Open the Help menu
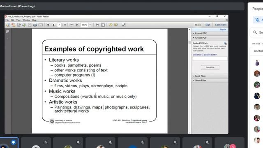Screen dimensions: 263x148 click(34, 20)
